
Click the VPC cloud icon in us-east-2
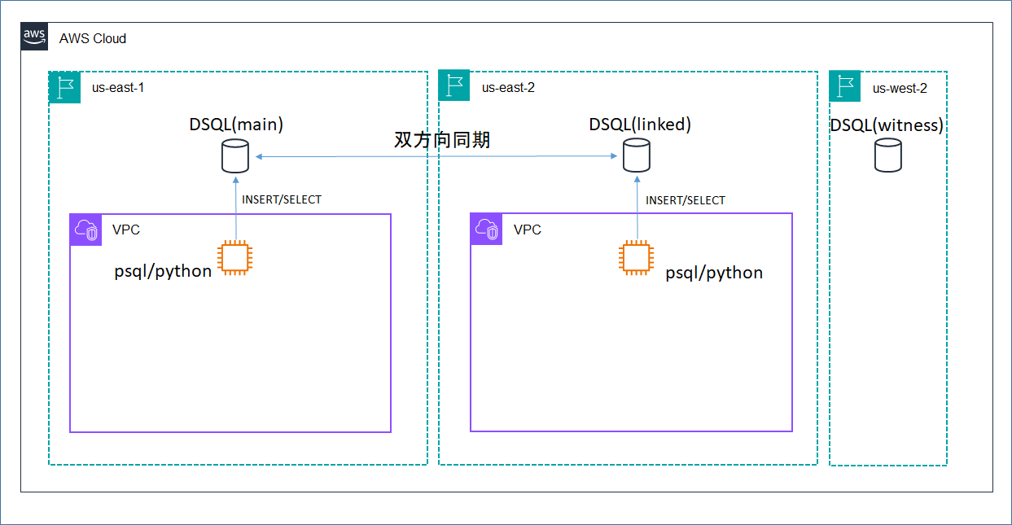click(487, 230)
